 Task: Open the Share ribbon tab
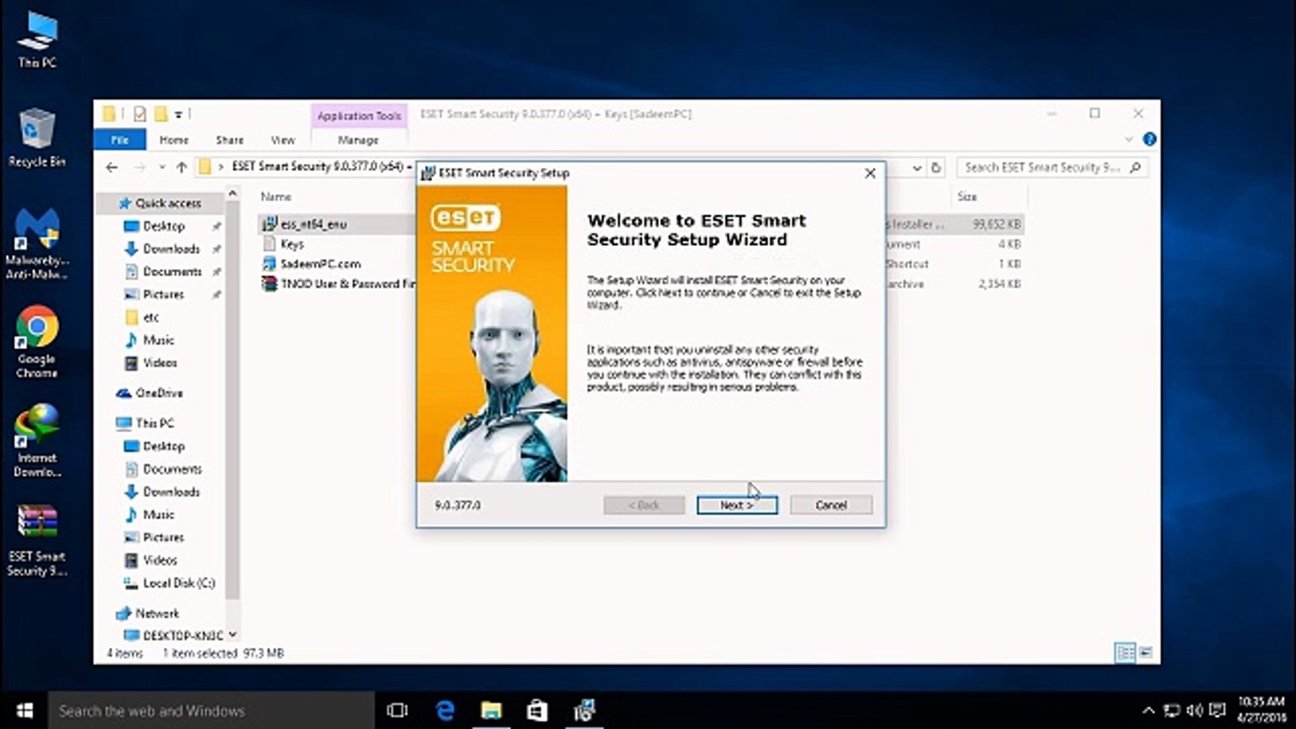[x=230, y=140]
